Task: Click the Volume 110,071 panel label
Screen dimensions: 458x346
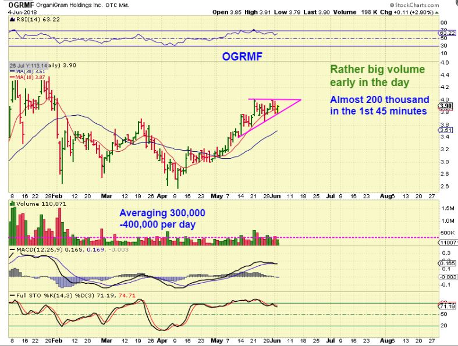Action: pyautogui.click(x=41, y=204)
